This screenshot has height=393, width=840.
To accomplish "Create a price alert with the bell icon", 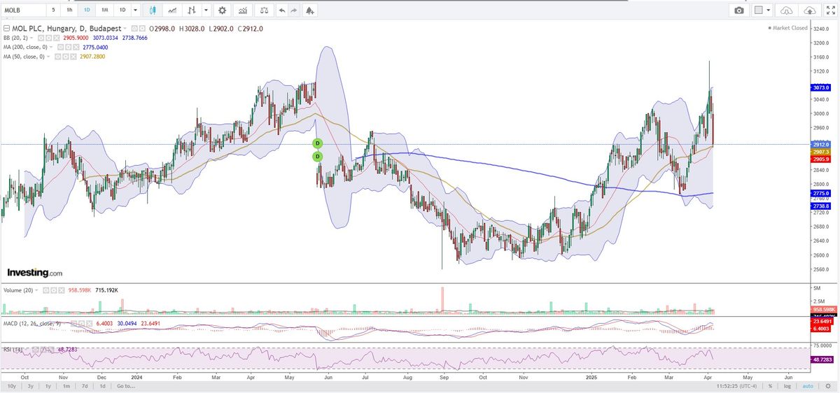I will tap(309, 10).
